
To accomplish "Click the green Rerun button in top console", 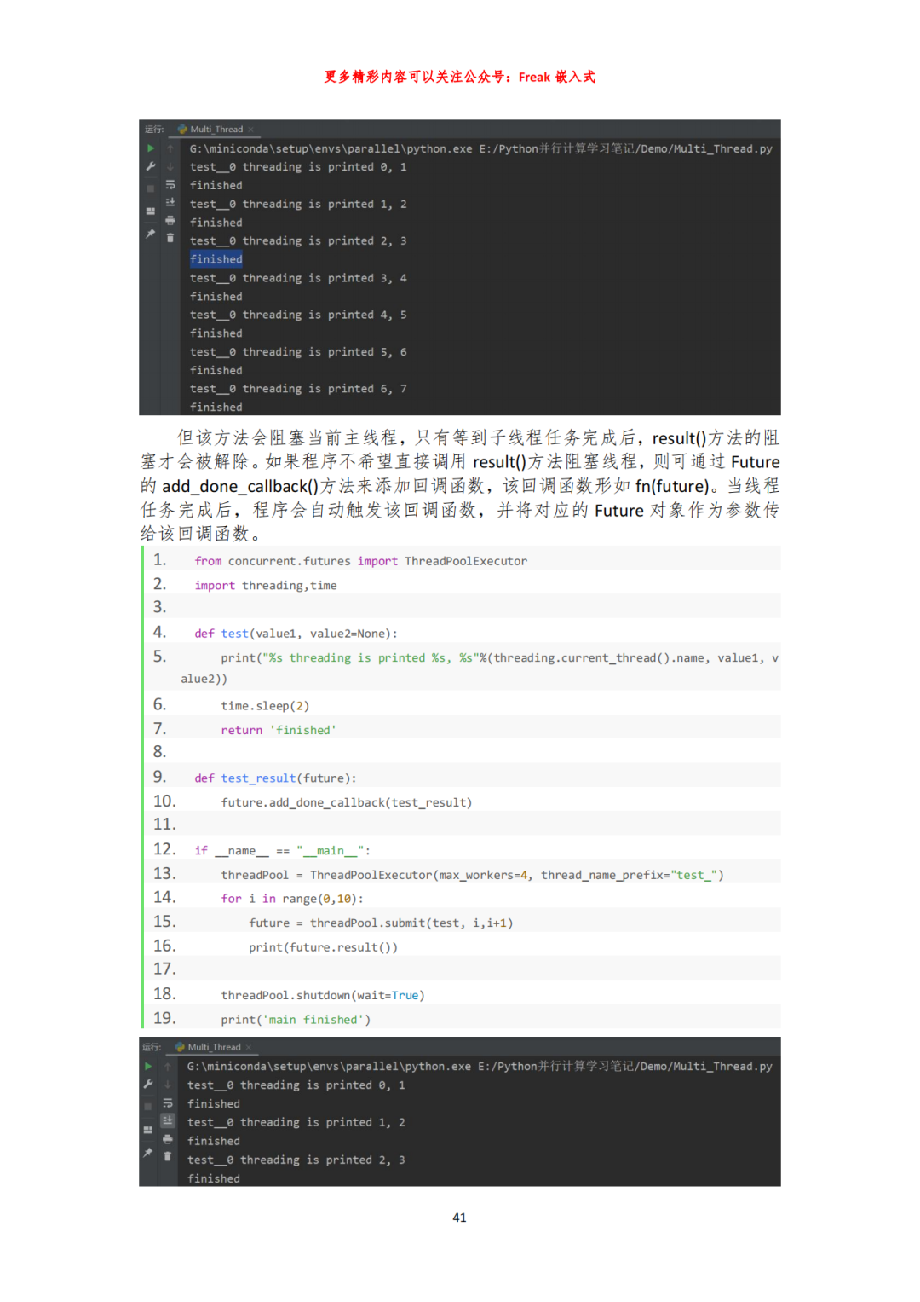I will click(151, 148).
